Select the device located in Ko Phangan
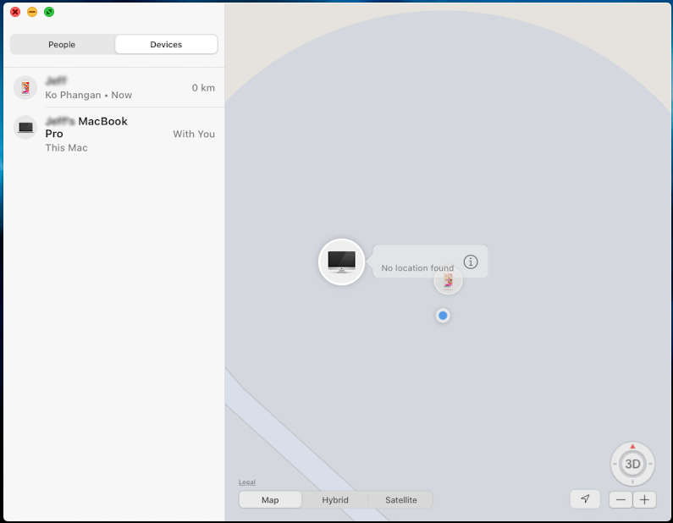 click(113, 88)
